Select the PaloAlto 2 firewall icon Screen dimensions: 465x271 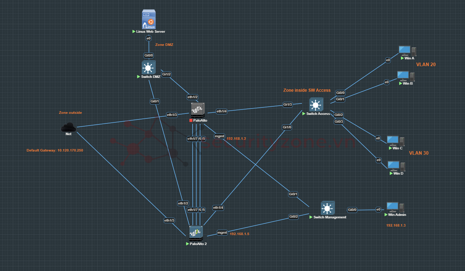[196, 233]
